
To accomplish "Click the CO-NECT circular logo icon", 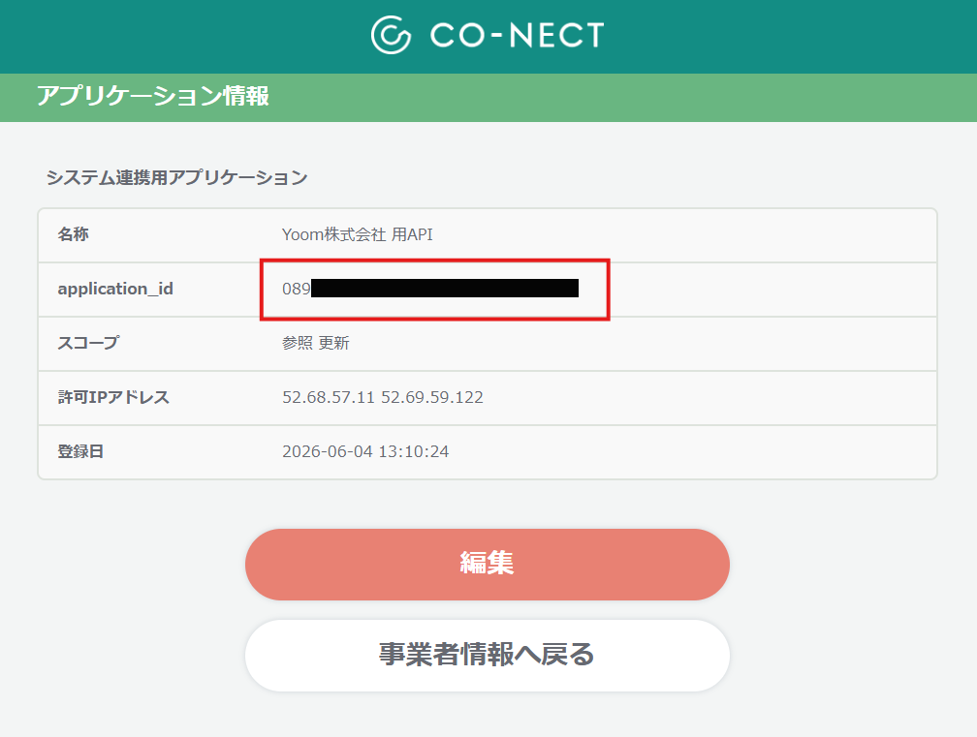I will 391,35.
